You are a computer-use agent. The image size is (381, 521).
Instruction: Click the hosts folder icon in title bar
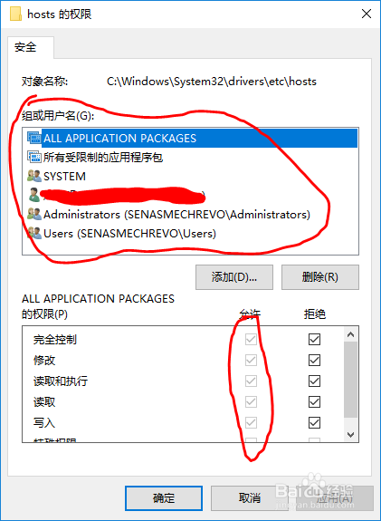[15, 14]
